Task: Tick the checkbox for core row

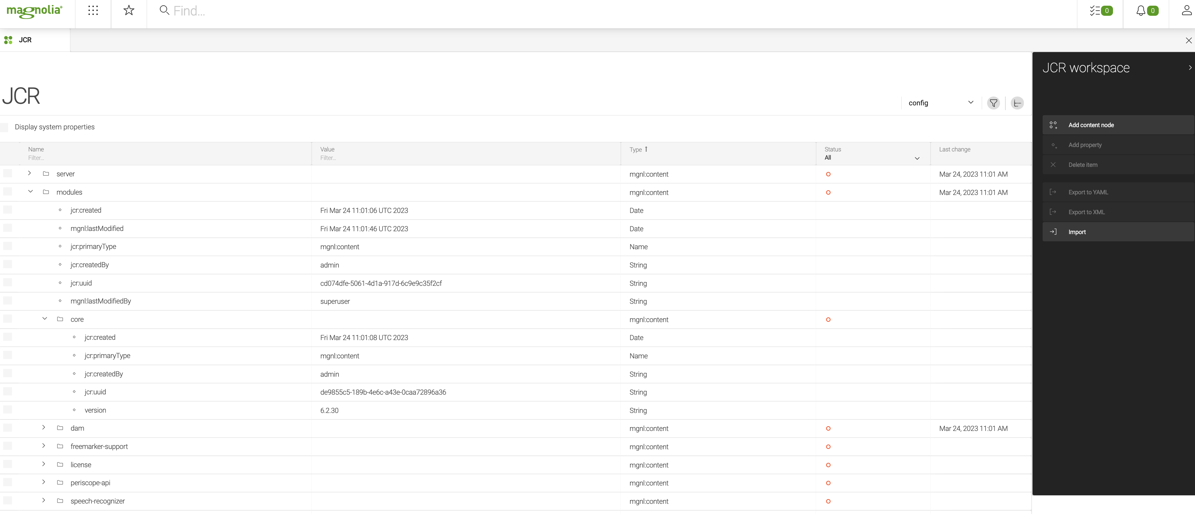Action: pos(8,318)
